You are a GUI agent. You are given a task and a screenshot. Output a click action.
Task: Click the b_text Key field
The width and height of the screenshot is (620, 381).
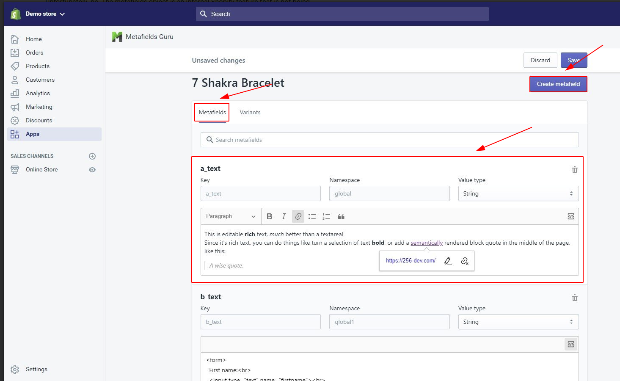click(261, 322)
